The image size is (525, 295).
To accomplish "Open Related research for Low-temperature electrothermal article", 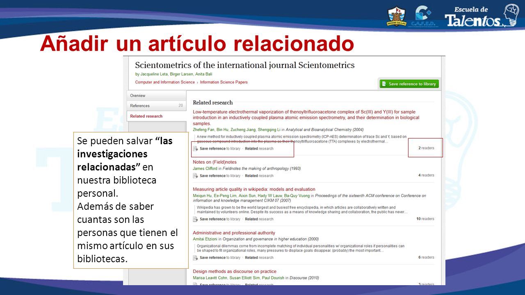I will click(x=259, y=149).
